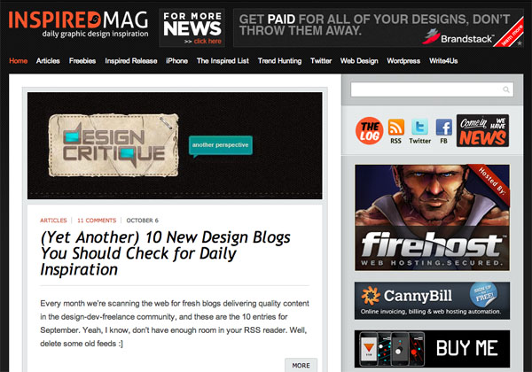Click the InspiredMag site logo
The width and height of the screenshot is (532, 372).
(x=78, y=24)
